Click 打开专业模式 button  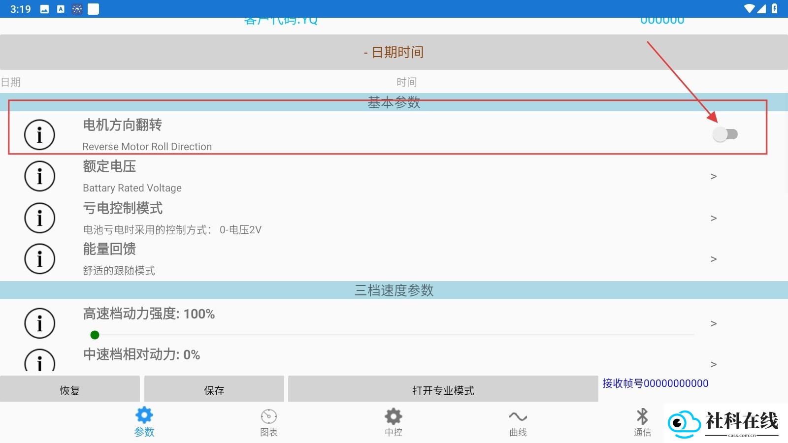pos(443,390)
